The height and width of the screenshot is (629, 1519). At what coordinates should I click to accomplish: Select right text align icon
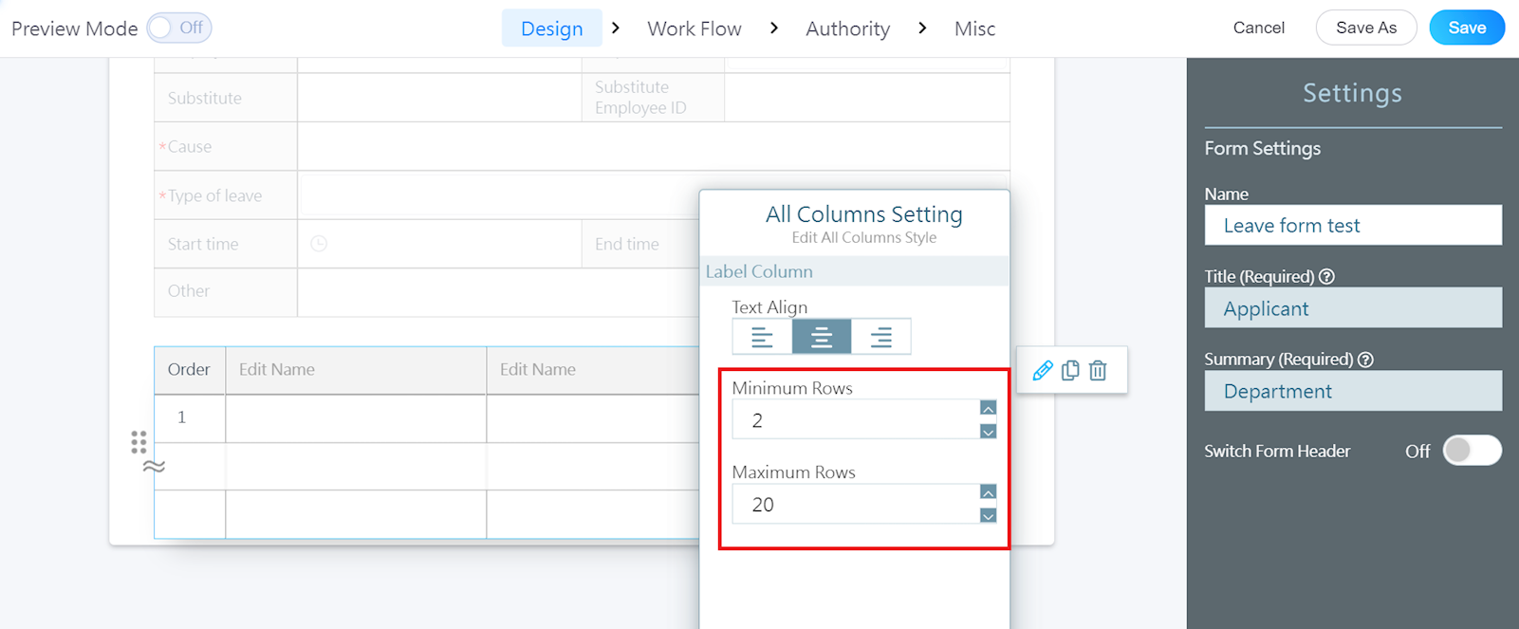pyautogui.click(x=881, y=337)
